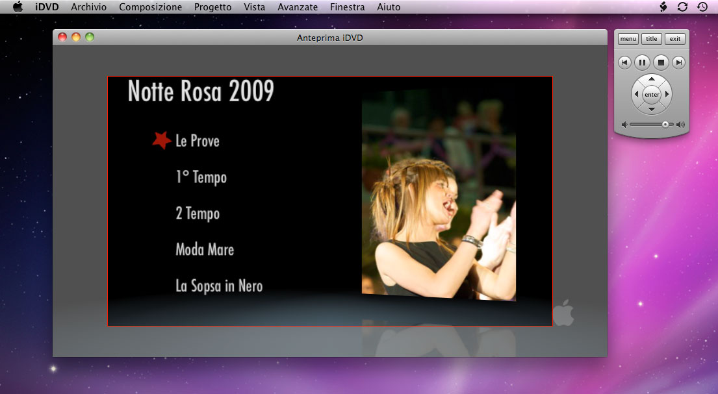Click the right arrow on remote
The width and height of the screenshot is (718, 394).
[x=667, y=94]
